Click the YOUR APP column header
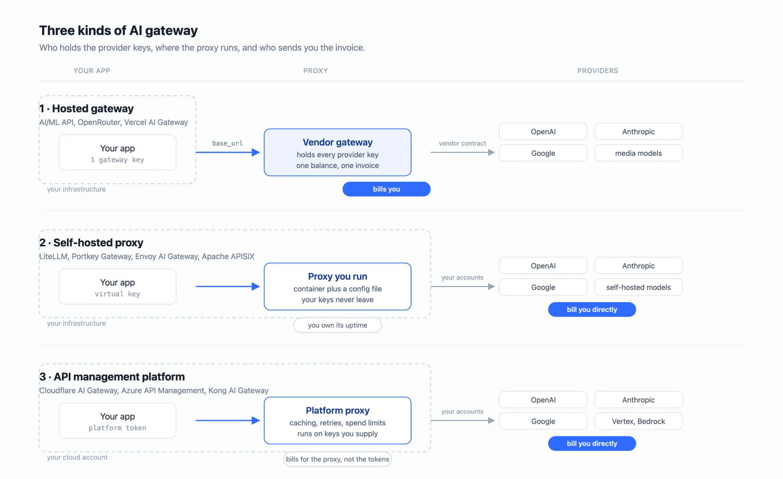The width and height of the screenshot is (783, 479). [x=92, y=71]
